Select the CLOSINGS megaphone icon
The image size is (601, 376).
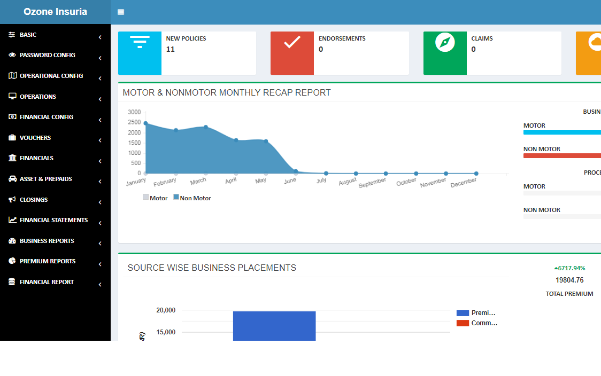click(x=12, y=199)
